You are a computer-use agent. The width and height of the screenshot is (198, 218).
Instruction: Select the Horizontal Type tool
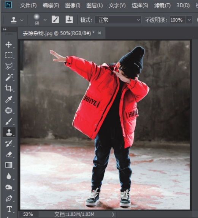coord(9,209)
